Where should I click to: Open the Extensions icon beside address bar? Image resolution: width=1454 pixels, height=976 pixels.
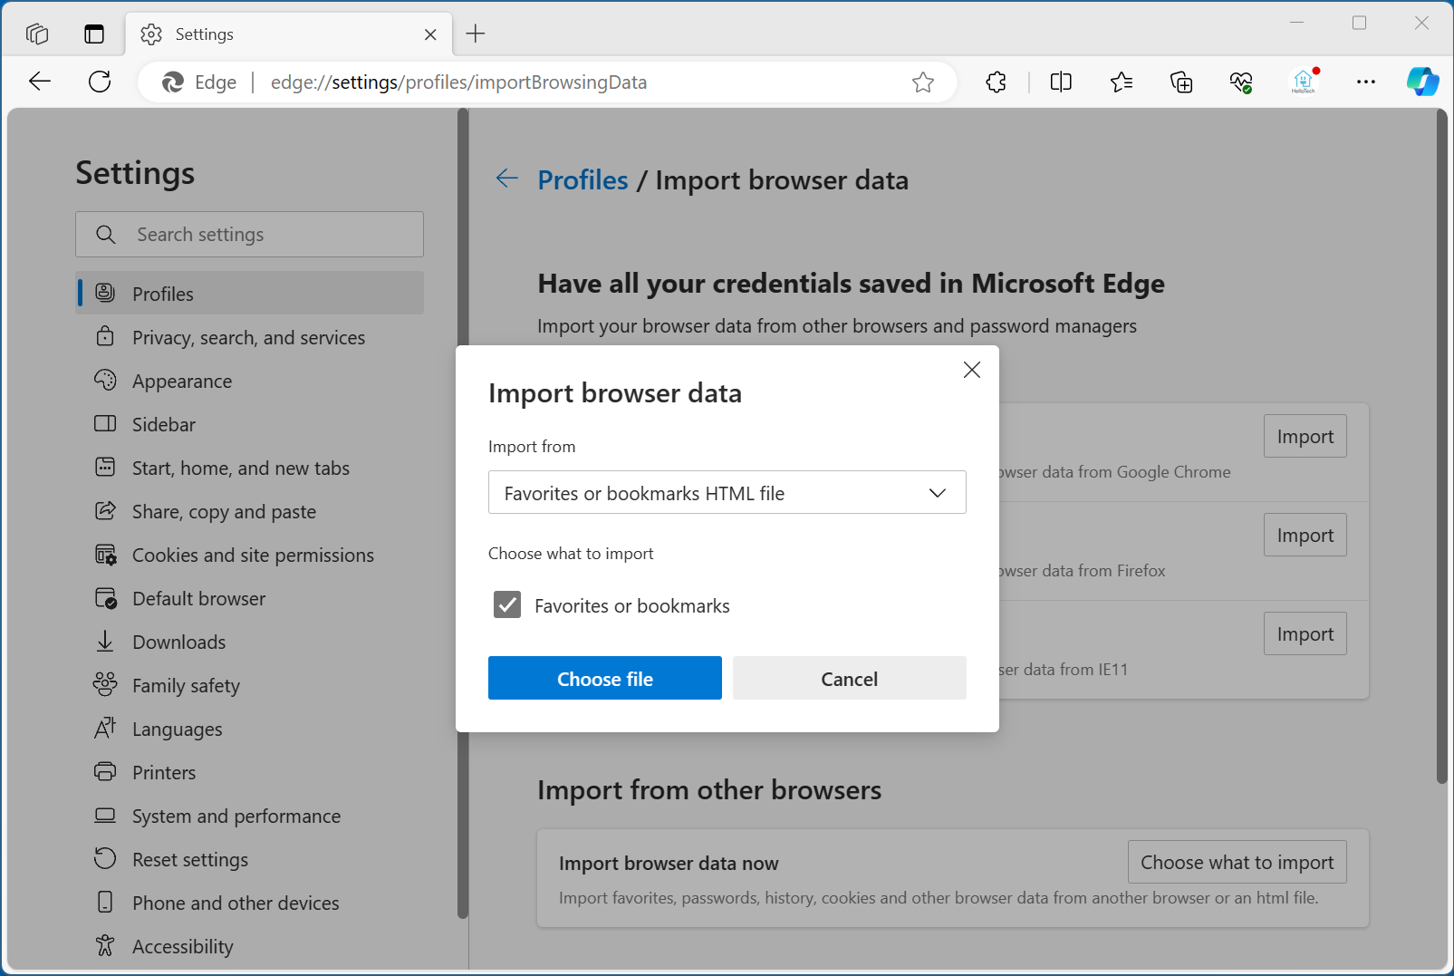click(996, 82)
